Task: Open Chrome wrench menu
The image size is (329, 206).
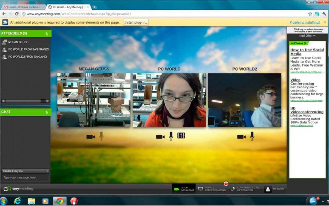Action: pos(324,14)
